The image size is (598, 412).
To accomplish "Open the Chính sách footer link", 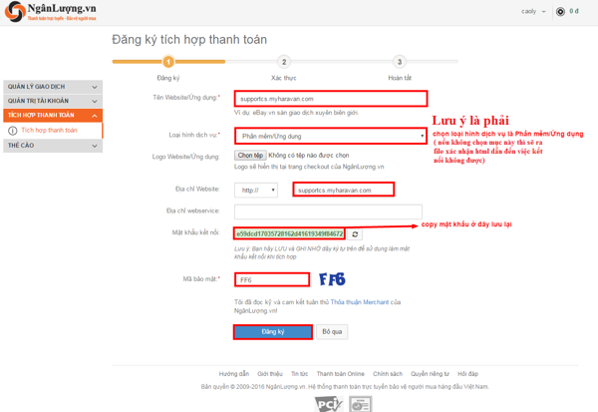I will point(388,374).
